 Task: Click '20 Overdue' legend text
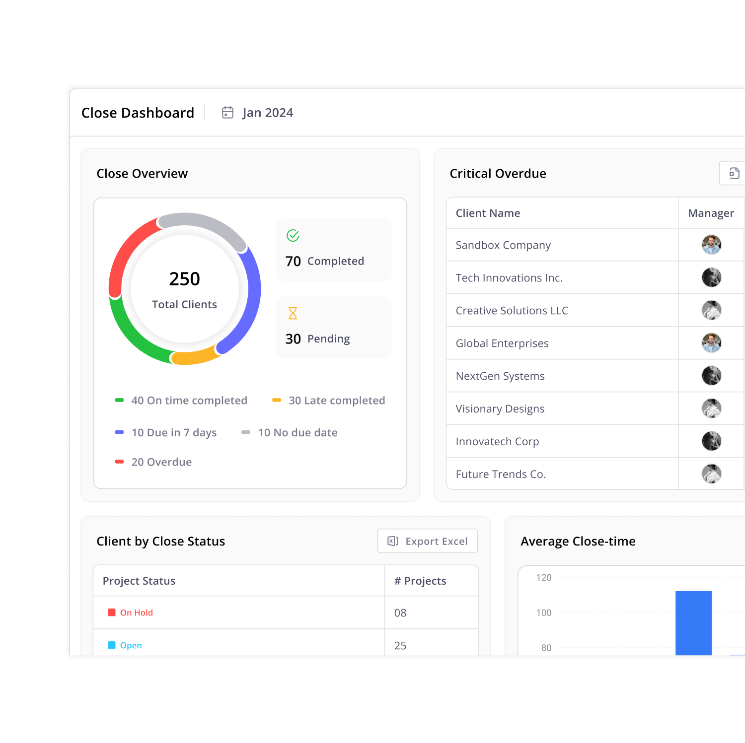click(x=161, y=462)
